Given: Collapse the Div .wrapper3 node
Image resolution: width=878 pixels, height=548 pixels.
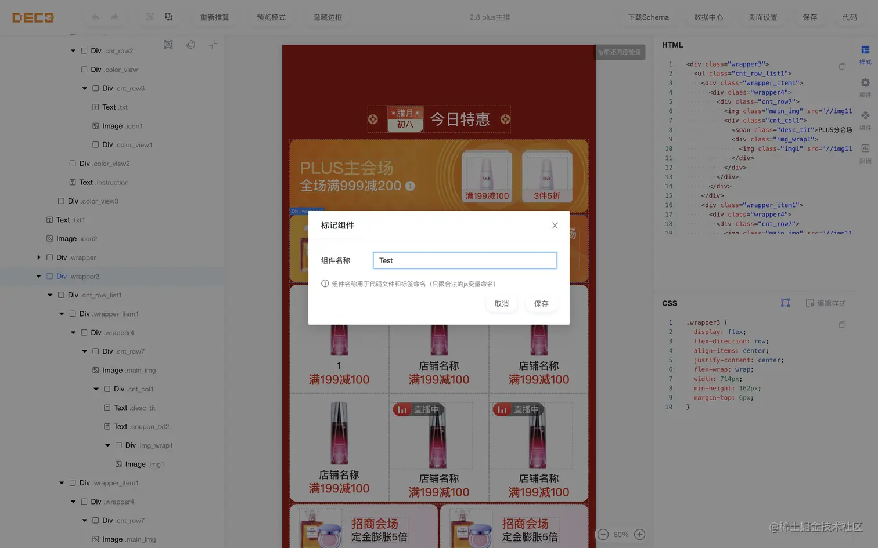Looking at the screenshot, I should click(x=39, y=276).
